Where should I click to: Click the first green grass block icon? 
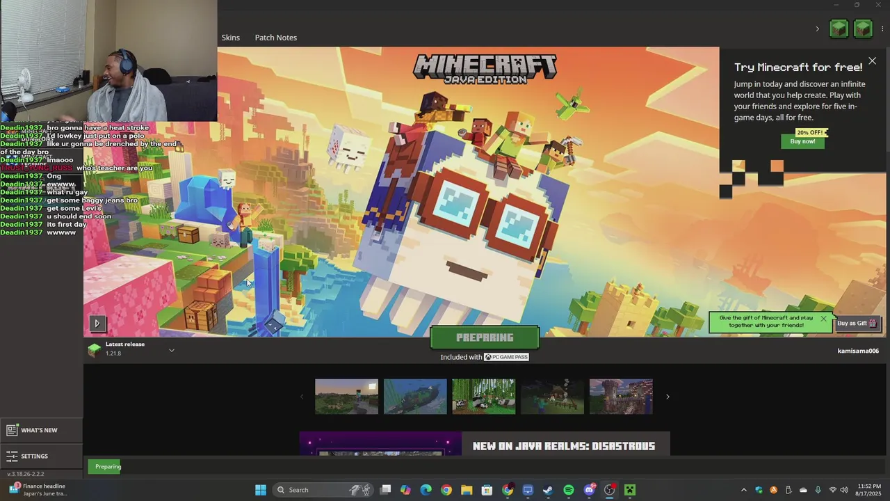(839, 29)
